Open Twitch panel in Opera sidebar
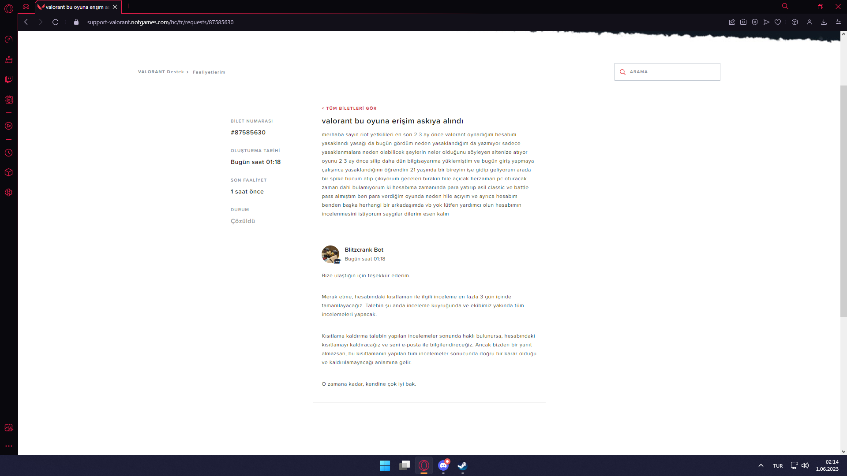Viewport: 847px width, 476px height. pyautogui.click(x=9, y=79)
